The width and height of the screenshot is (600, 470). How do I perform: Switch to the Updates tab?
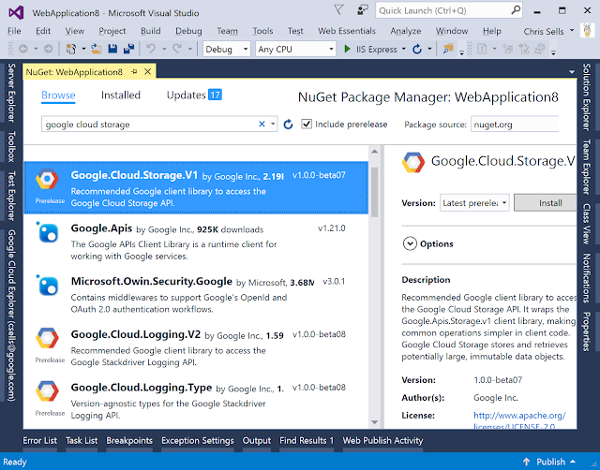[194, 95]
